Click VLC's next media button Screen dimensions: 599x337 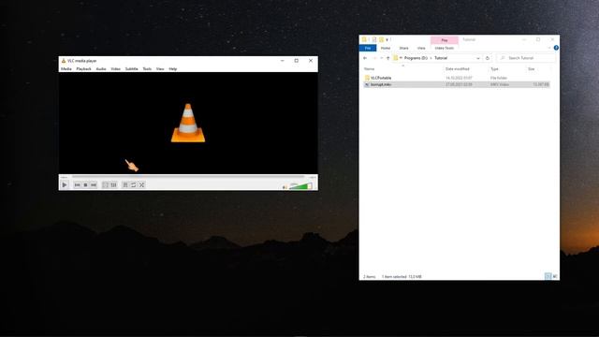pyautogui.click(x=94, y=185)
